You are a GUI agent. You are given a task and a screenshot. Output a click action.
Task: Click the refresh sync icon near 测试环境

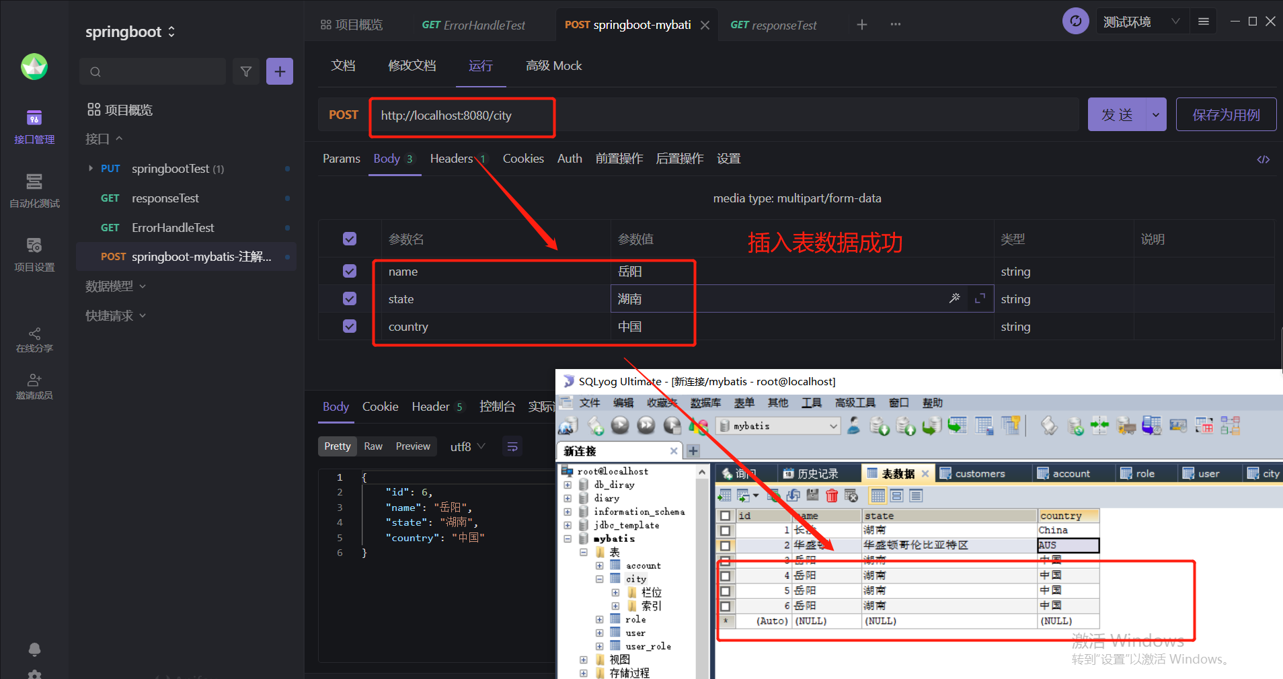point(1075,22)
